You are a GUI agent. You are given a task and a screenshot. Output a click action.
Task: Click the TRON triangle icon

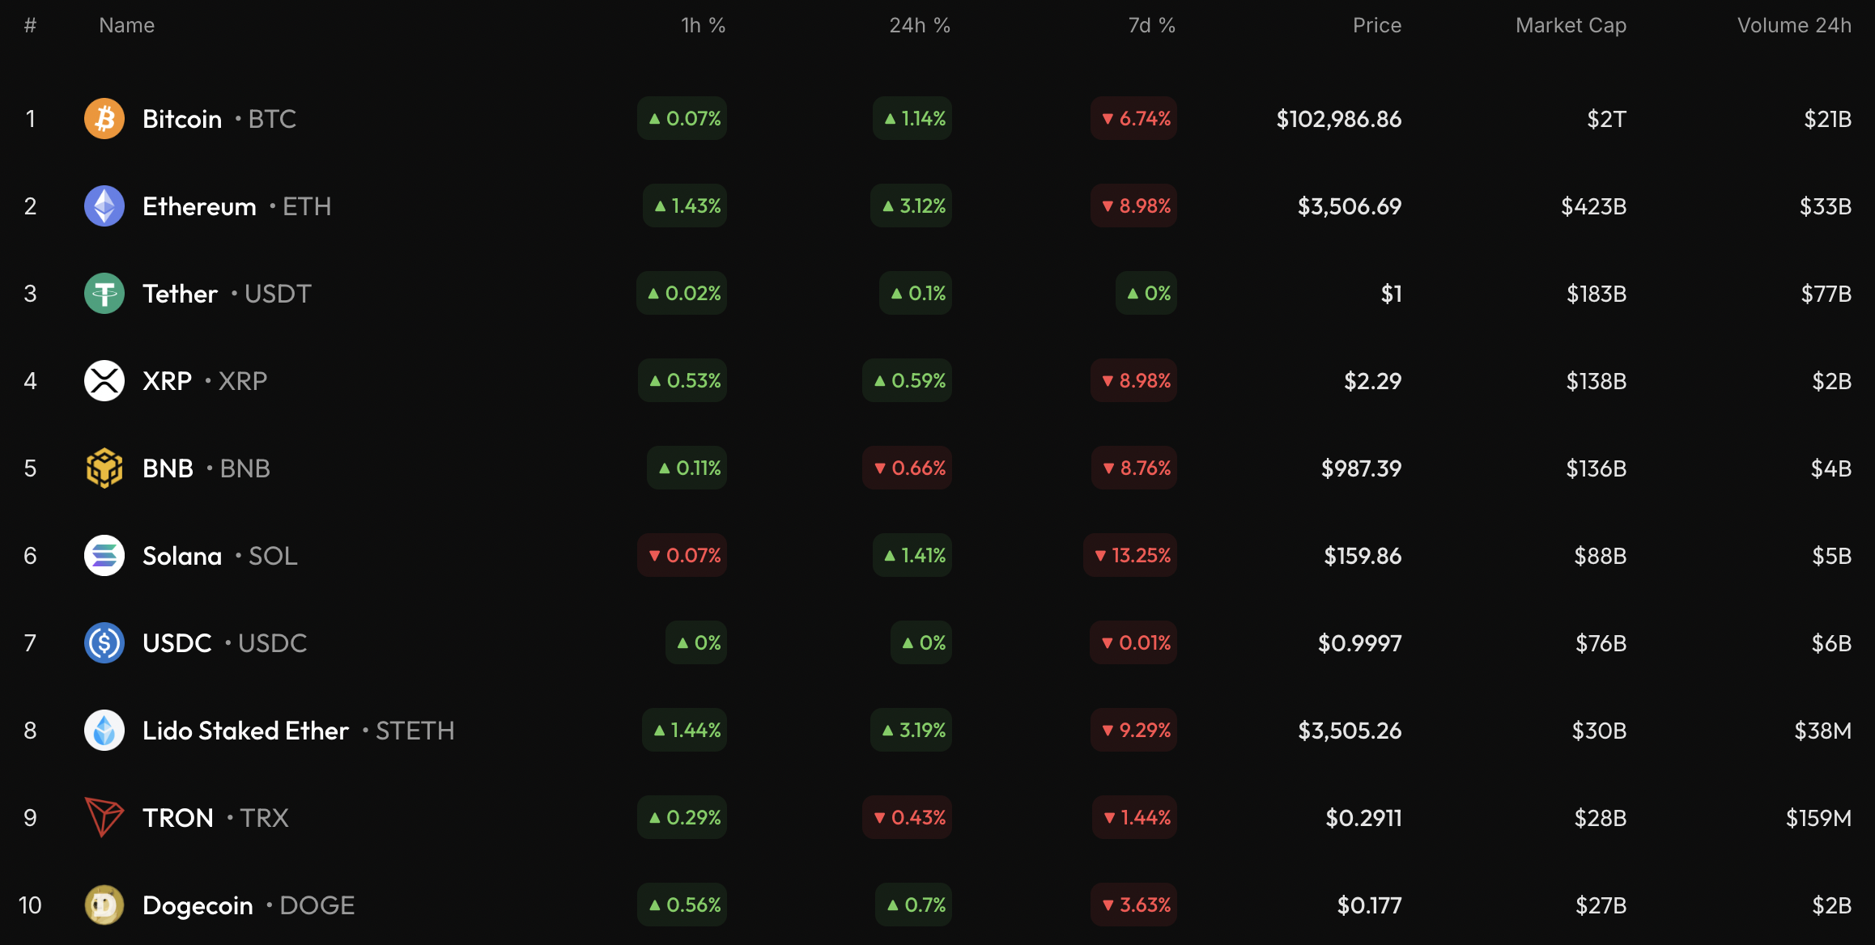104,818
